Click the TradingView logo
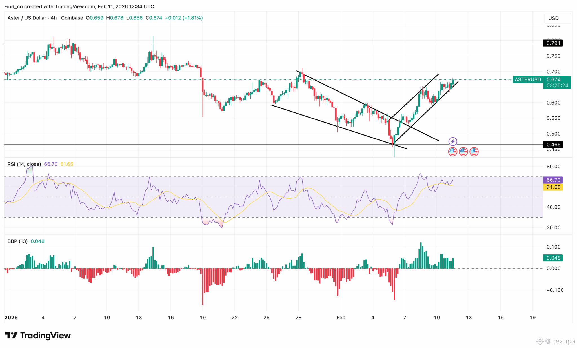The height and width of the screenshot is (348, 577). click(38, 335)
